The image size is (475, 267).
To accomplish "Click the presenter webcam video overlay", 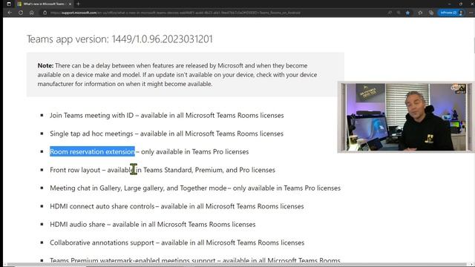I will (x=405, y=117).
